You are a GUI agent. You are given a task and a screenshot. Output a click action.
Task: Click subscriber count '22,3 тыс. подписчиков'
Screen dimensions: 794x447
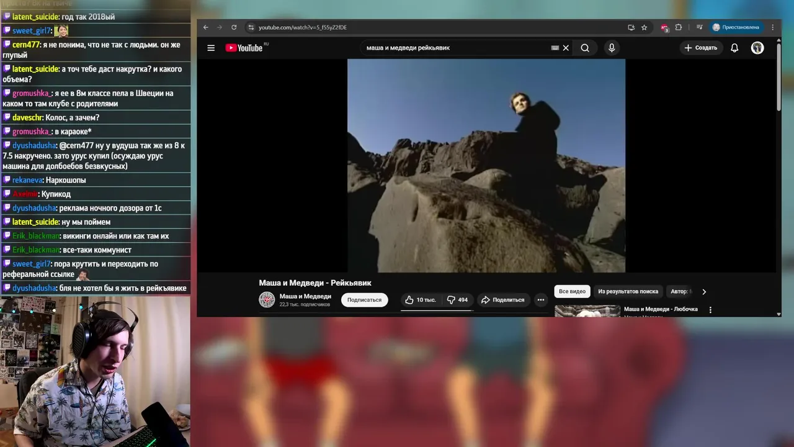305,305
